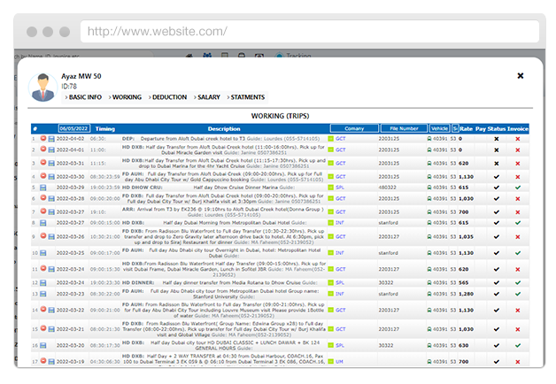This screenshot has height=384, width=556.
Task: Toggle the green invoice checkmark in row 5
Action: point(517,187)
